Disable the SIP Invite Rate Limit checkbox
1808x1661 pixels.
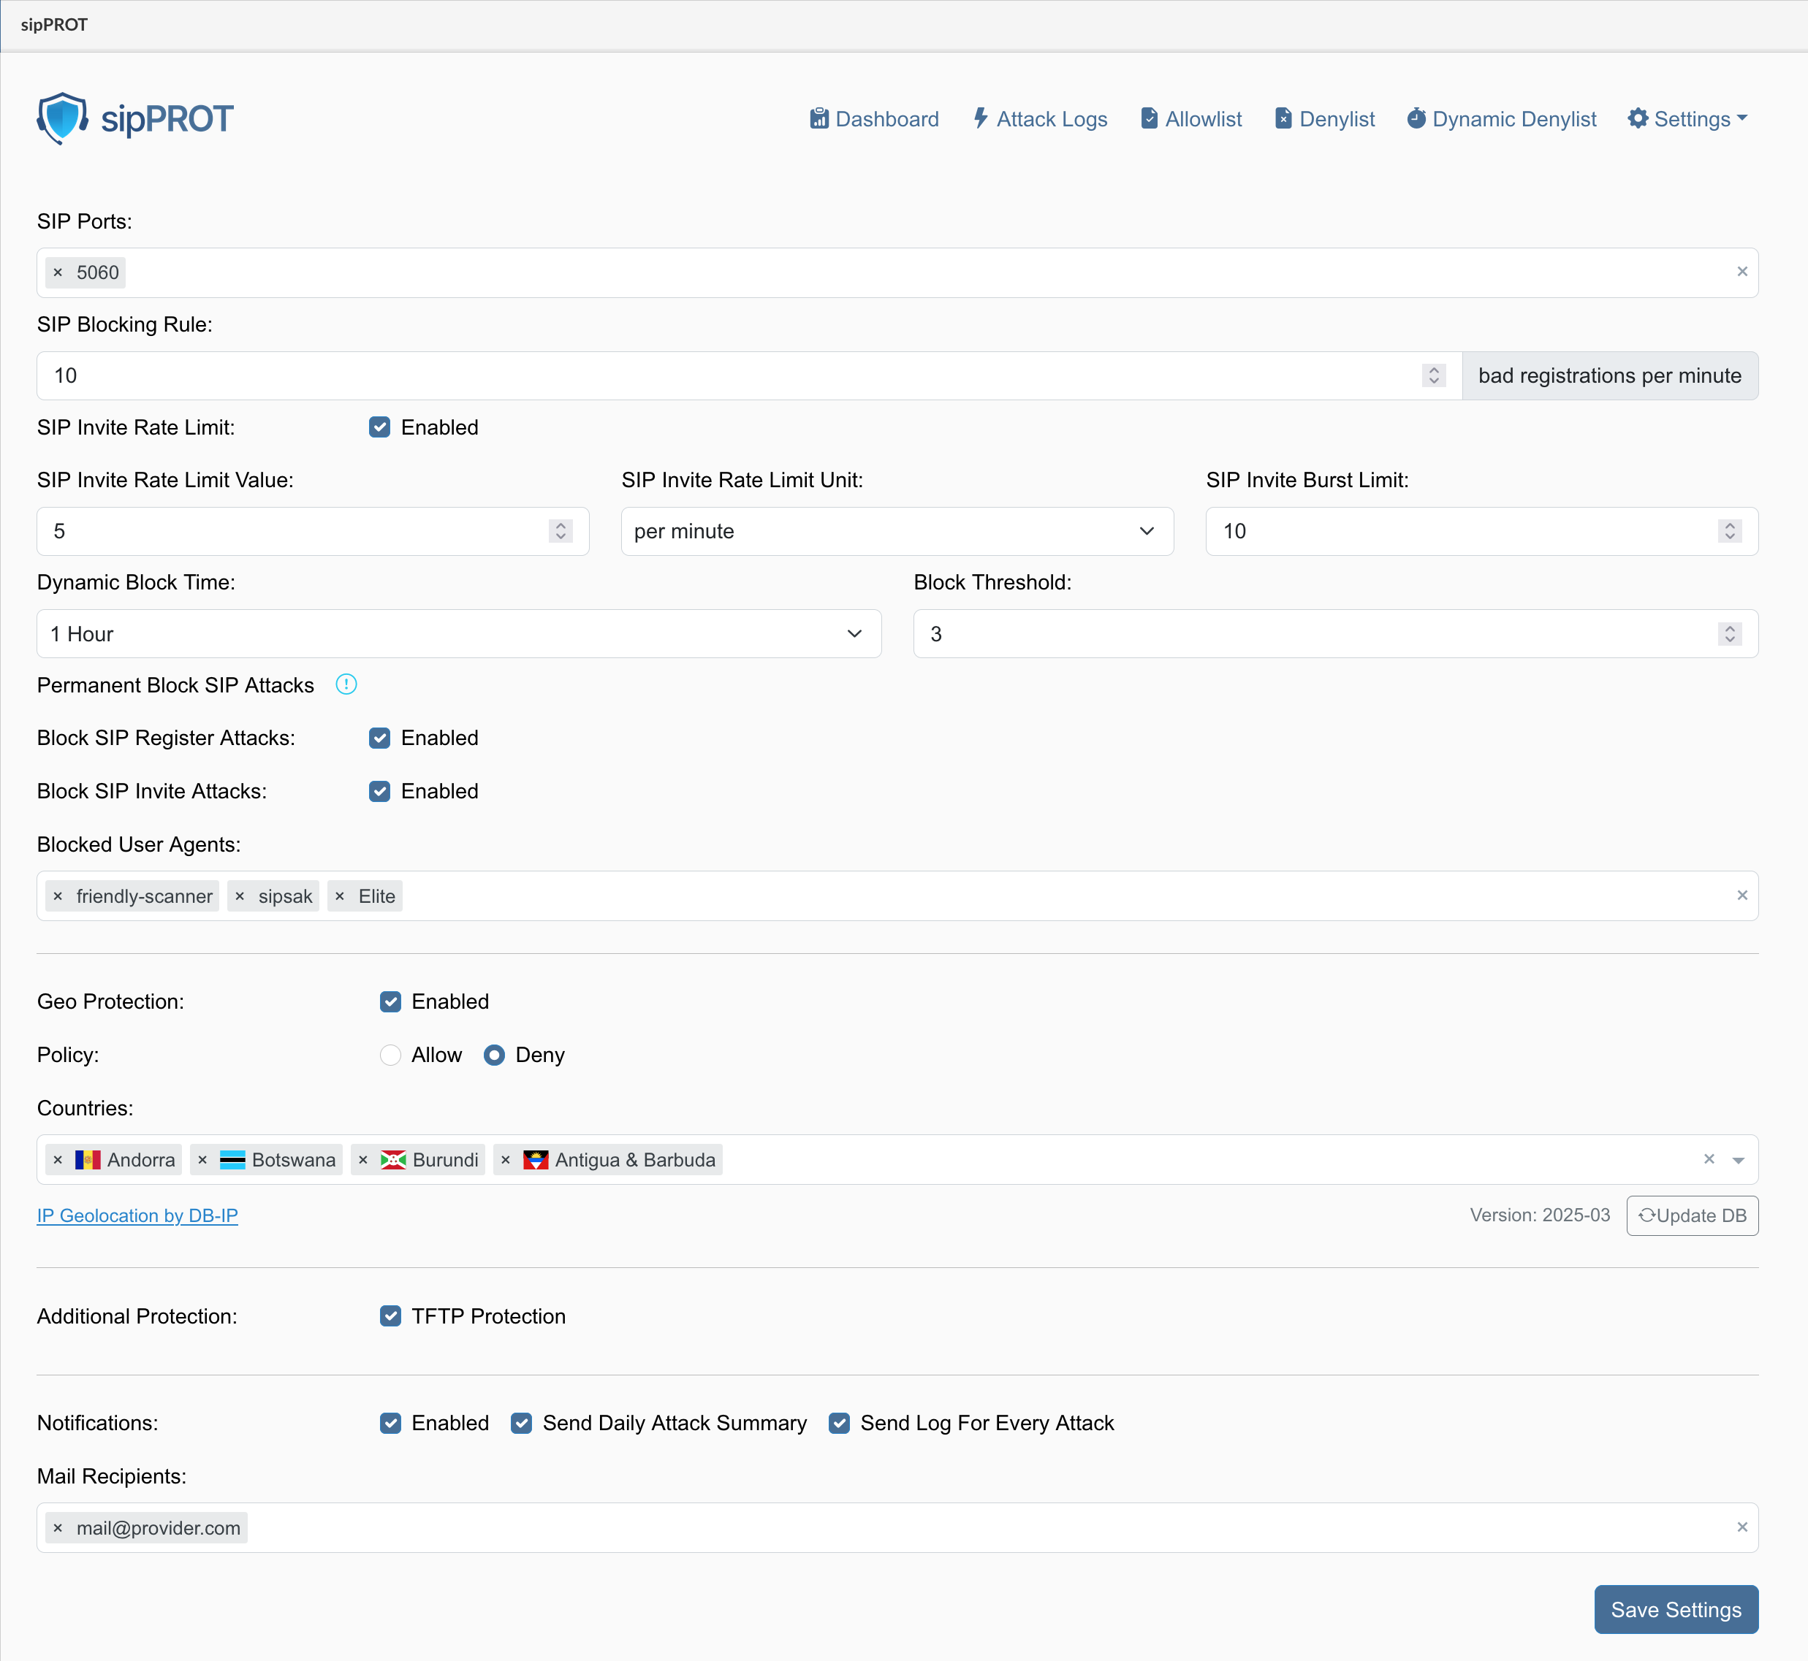point(379,428)
